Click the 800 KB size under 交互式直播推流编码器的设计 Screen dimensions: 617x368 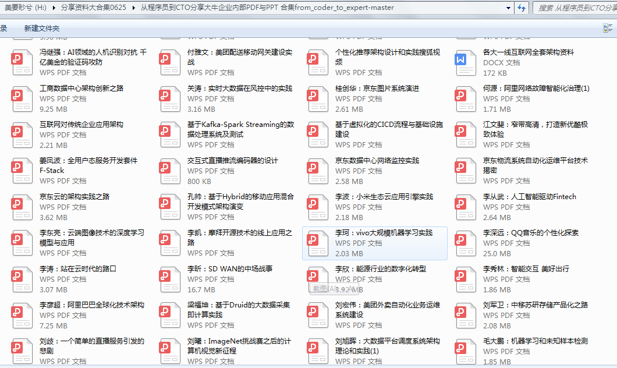point(199,182)
